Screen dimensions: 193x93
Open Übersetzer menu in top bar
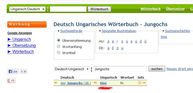(175, 9)
